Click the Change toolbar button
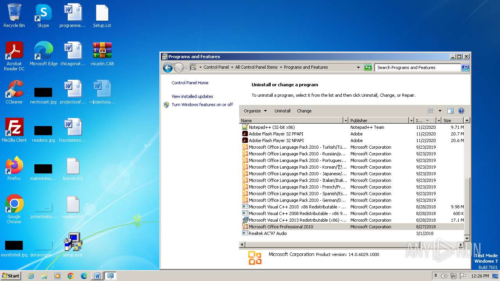Viewport: 500px width, 281px height. [304, 111]
